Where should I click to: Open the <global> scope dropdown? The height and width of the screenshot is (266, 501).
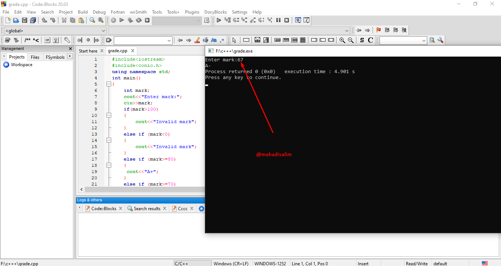point(104,31)
